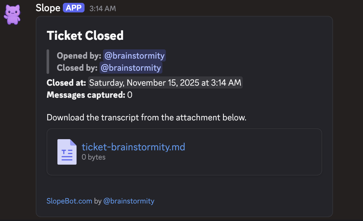Open the footer @brainstormity mention

[x=129, y=201]
